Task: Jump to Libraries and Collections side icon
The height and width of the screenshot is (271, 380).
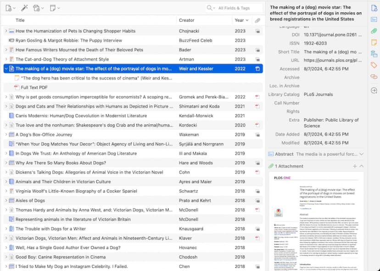Action: pyautogui.click(x=374, y=54)
